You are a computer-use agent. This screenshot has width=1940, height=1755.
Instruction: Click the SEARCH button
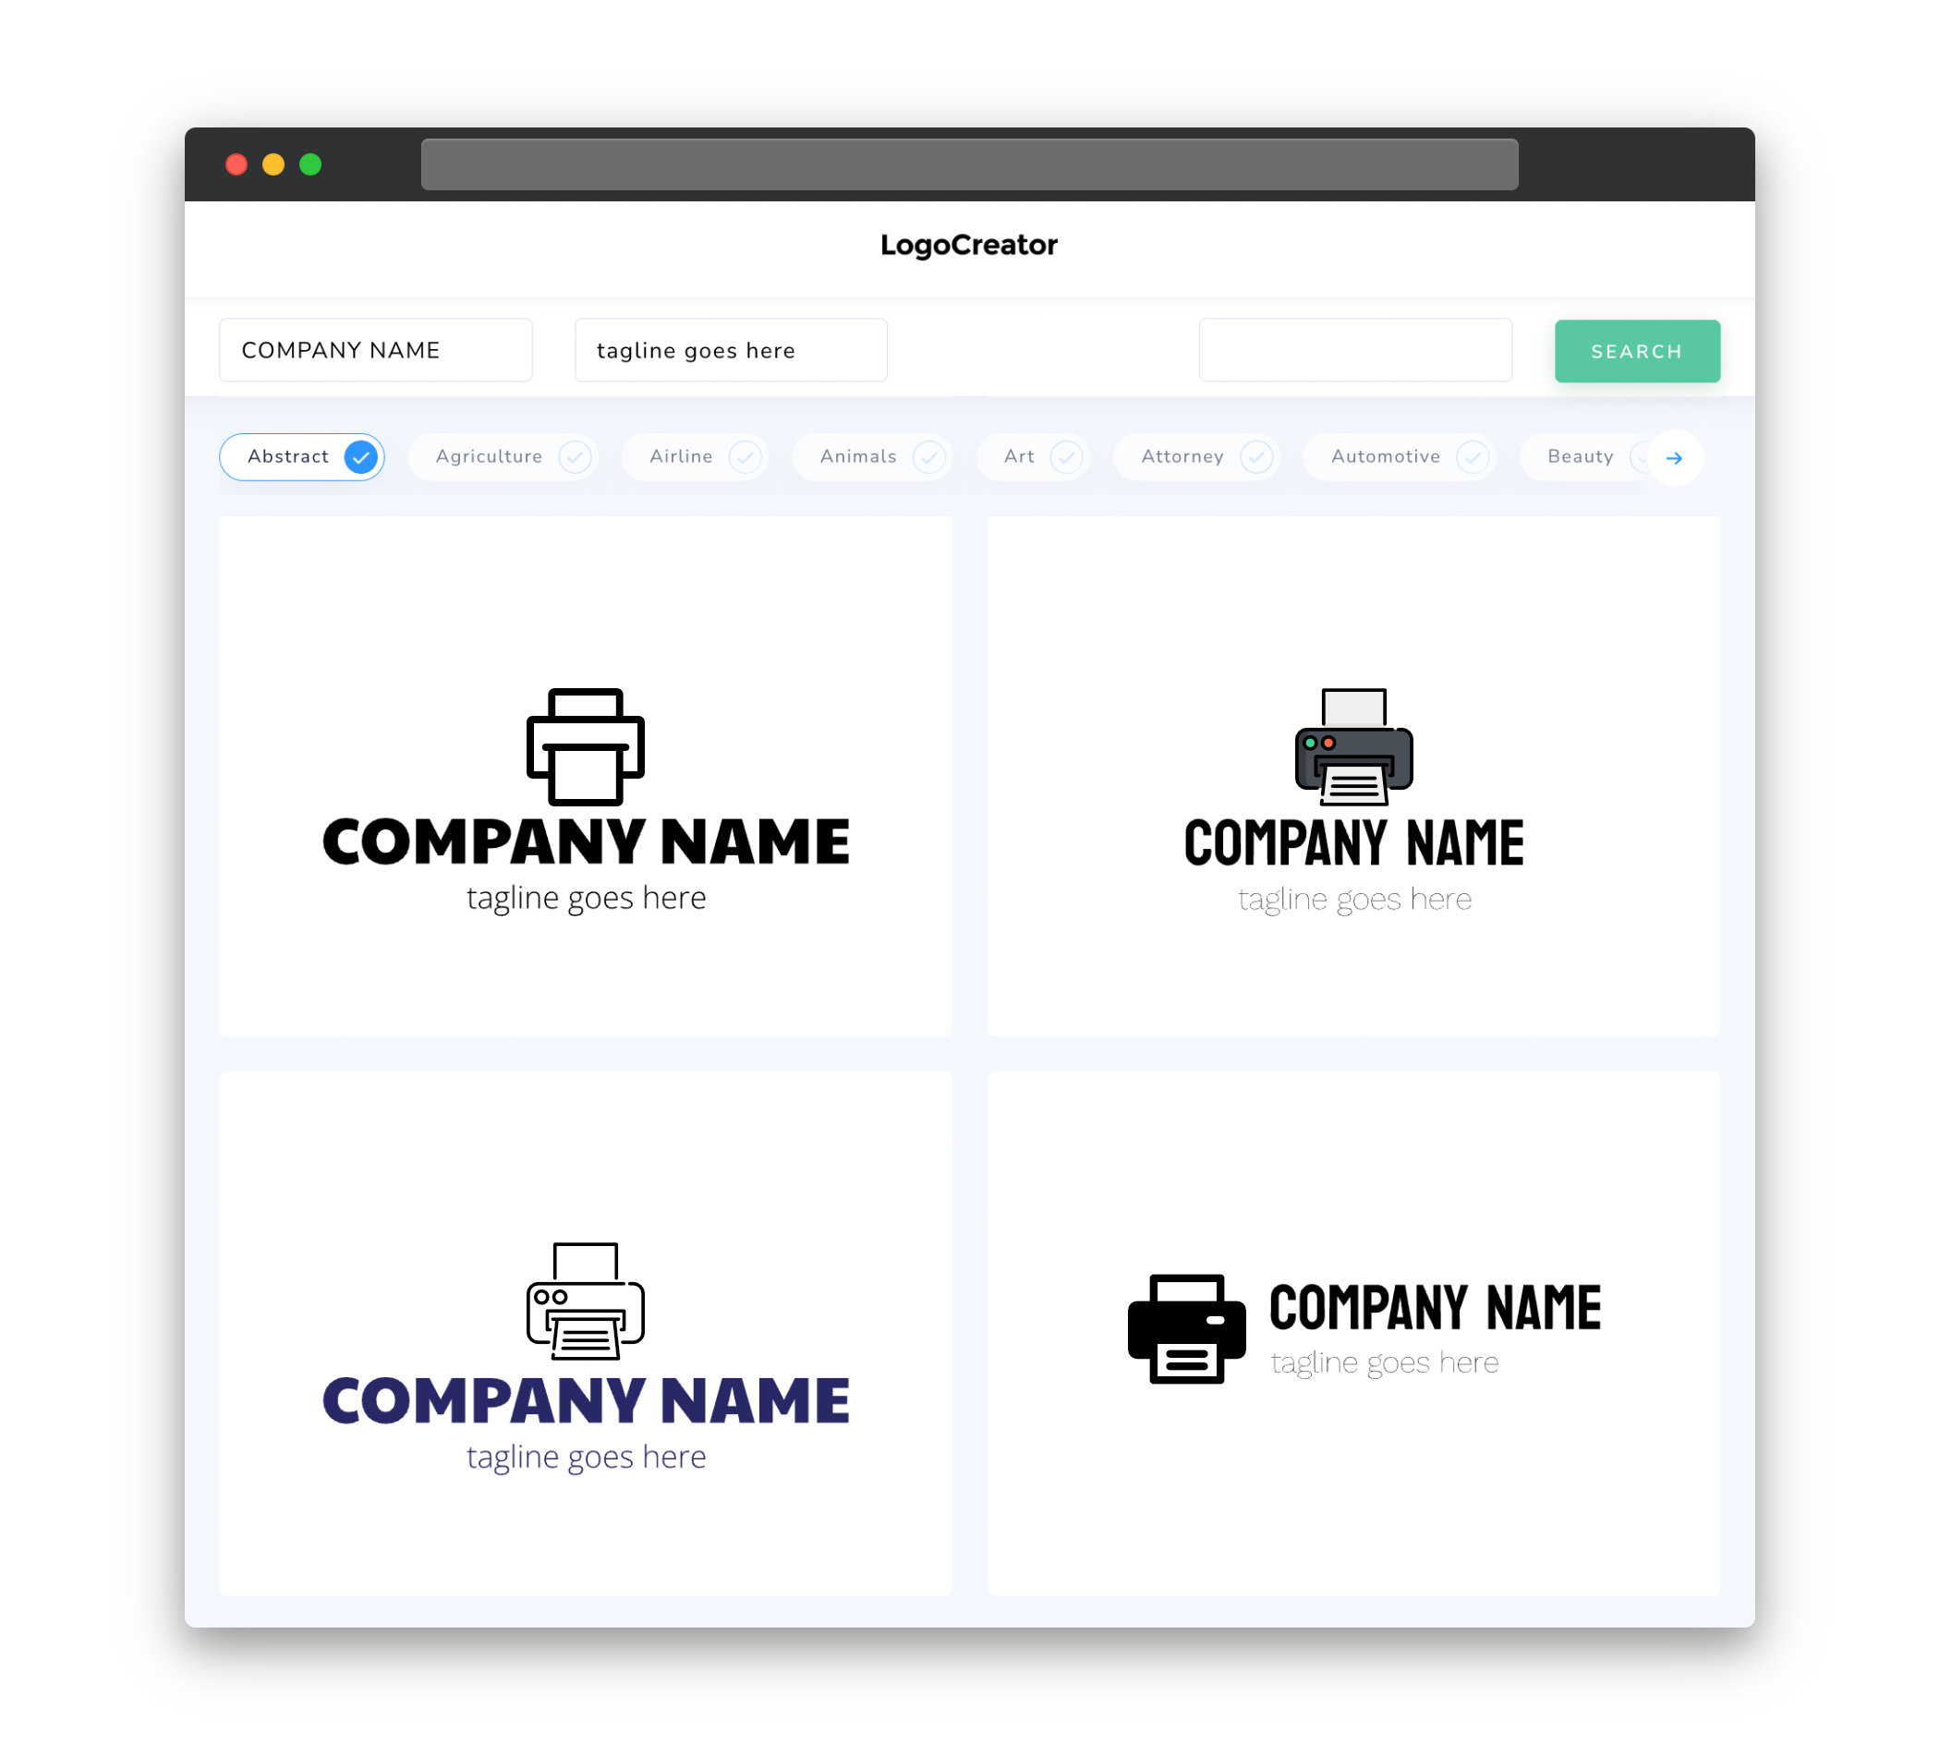coord(1636,350)
